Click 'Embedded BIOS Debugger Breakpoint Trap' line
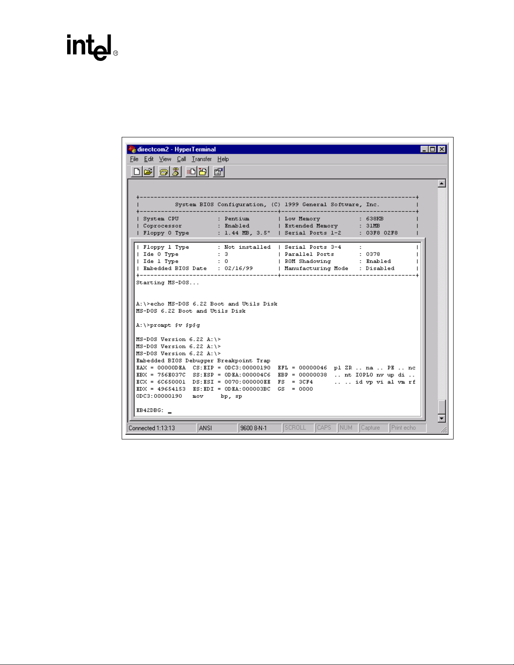 point(203,361)
